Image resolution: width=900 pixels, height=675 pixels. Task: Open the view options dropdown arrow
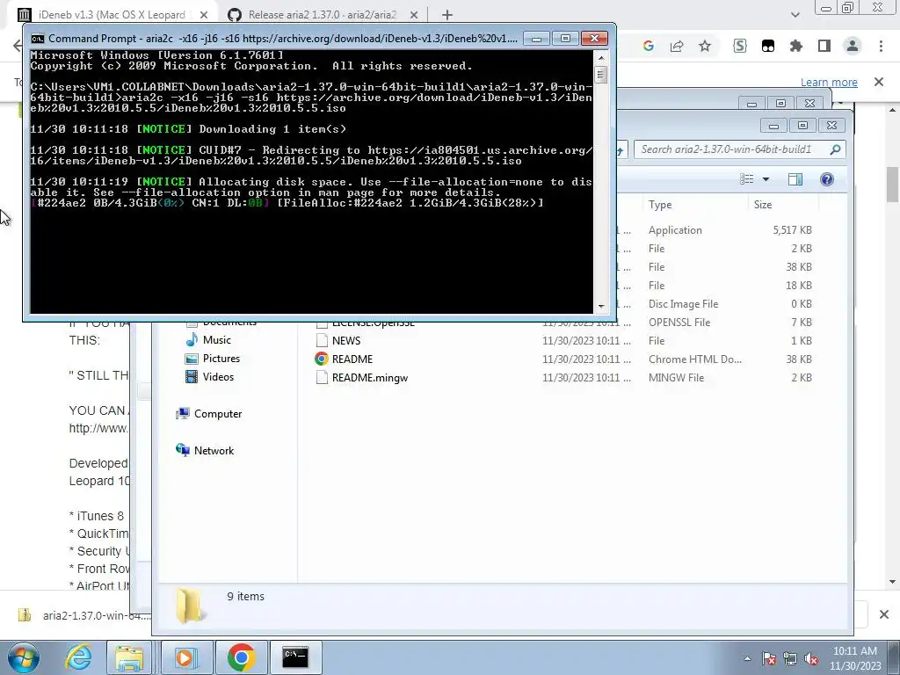coord(766,179)
